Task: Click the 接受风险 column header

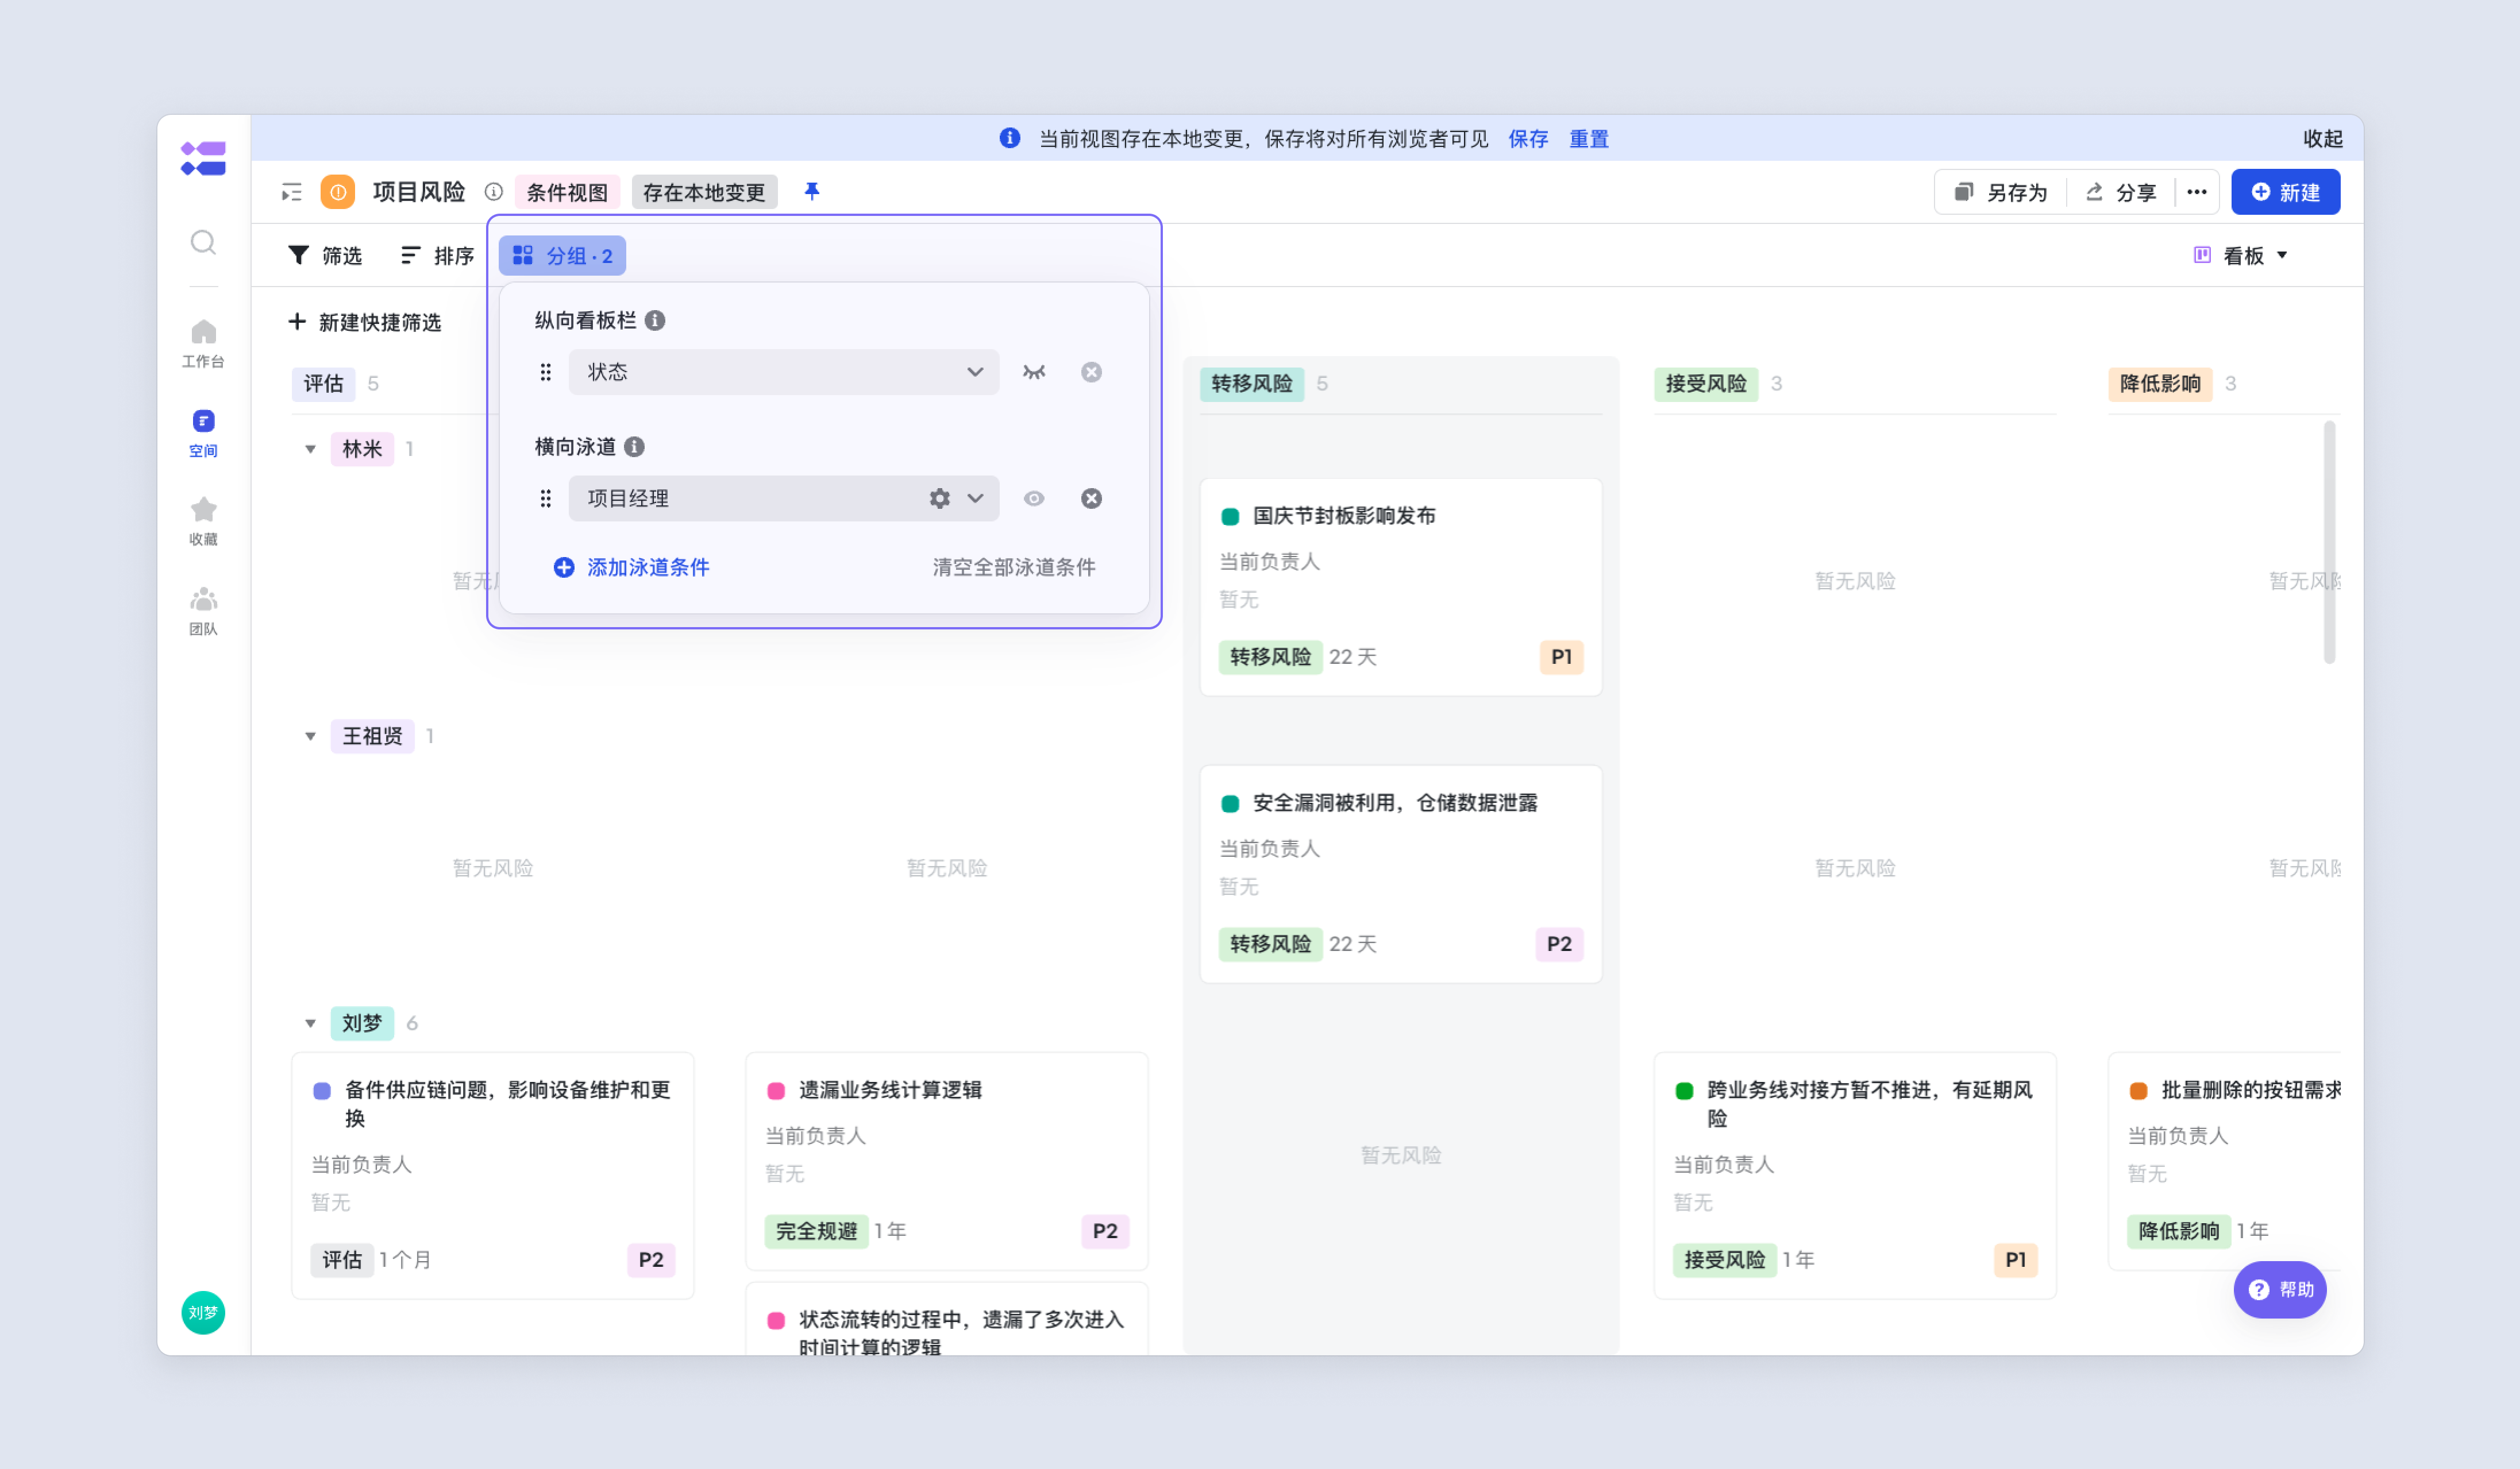Action: [x=1706, y=384]
